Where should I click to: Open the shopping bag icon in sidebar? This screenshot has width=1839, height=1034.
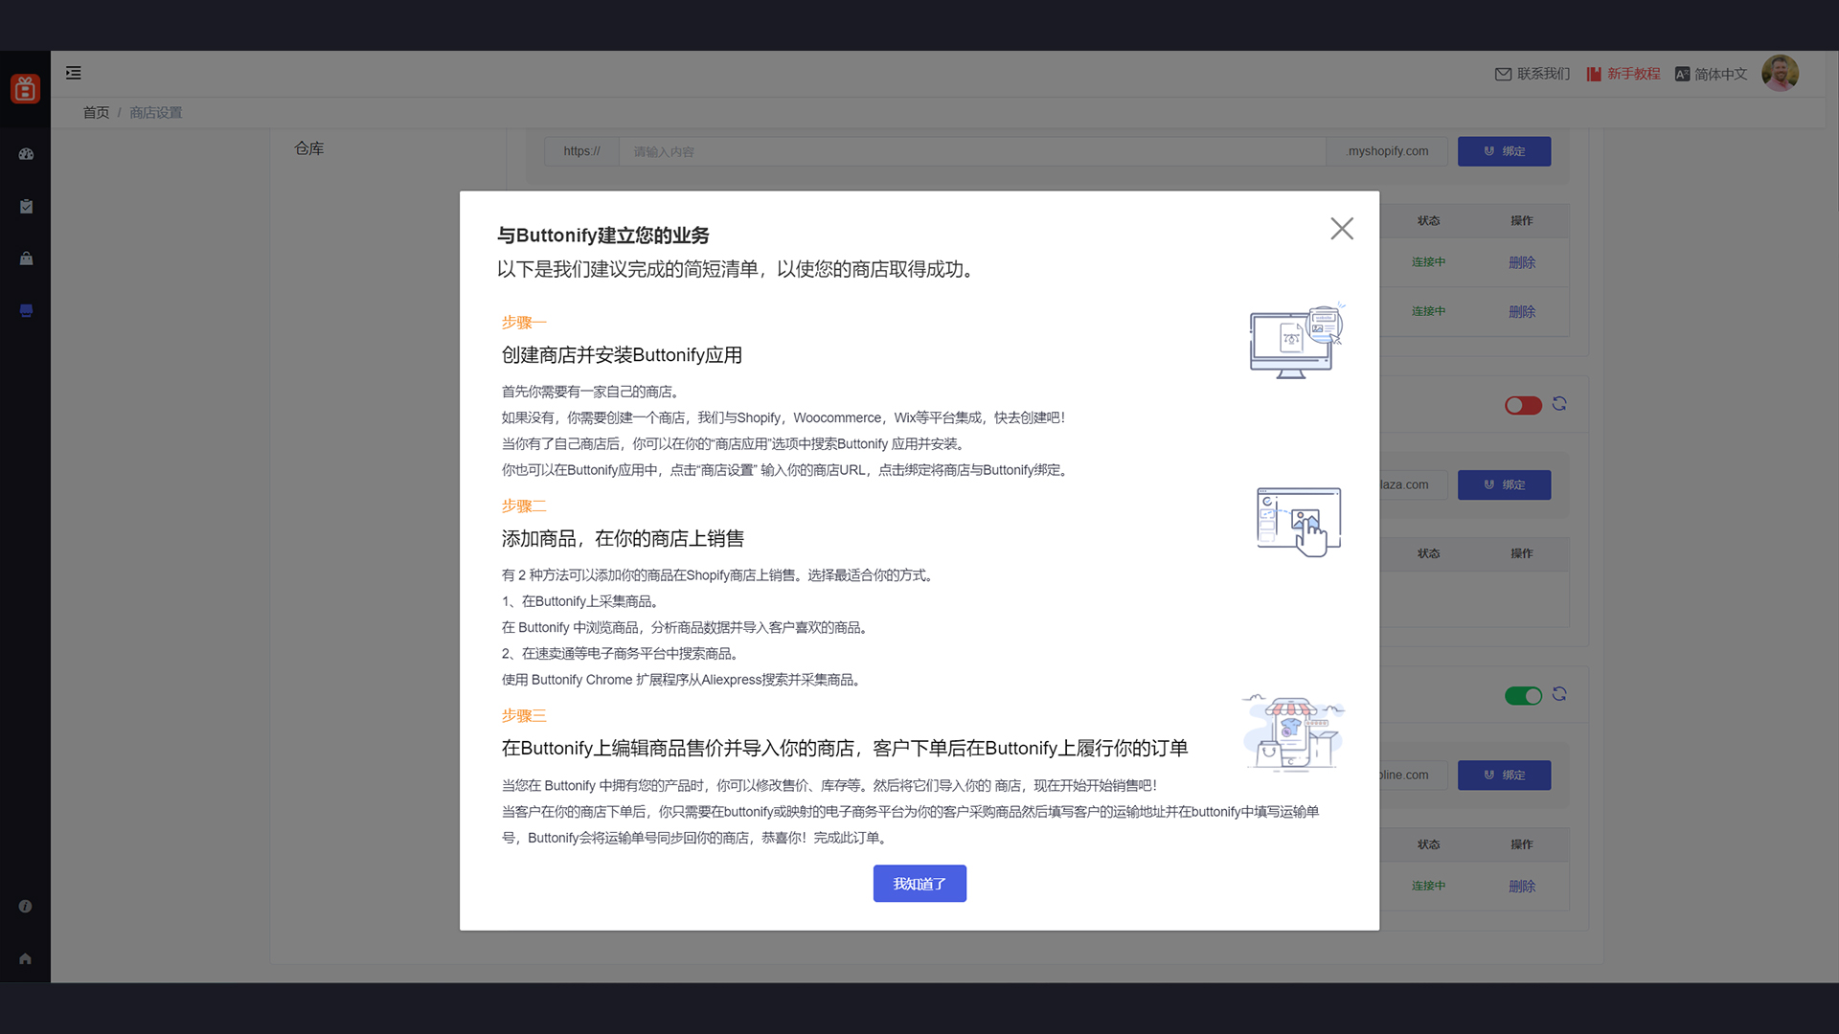26,258
